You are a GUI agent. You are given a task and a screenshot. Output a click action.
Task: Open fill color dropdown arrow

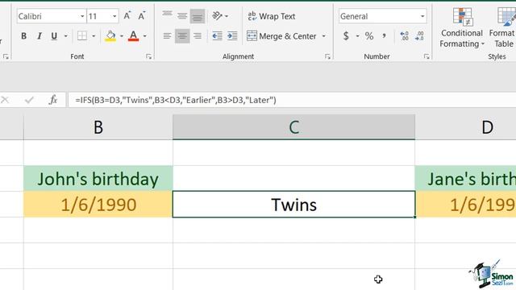tap(122, 35)
